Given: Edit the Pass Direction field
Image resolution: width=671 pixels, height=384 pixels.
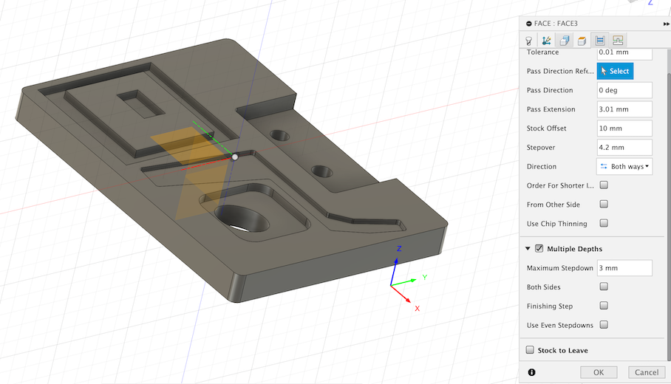Looking at the screenshot, I should (624, 90).
